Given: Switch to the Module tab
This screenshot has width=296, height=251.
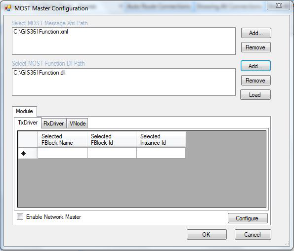Looking at the screenshot, I should tap(24, 111).
